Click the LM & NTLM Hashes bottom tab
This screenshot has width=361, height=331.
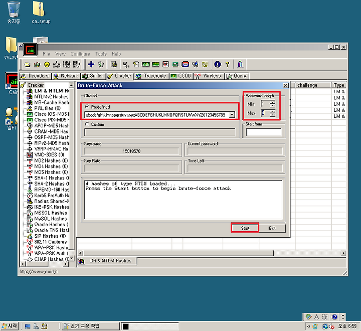pyautogui.click(x=107, y=261)
